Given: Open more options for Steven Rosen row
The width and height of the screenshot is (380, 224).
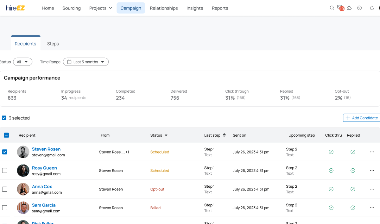Looking at the screenshot, I should coord(372,152).
